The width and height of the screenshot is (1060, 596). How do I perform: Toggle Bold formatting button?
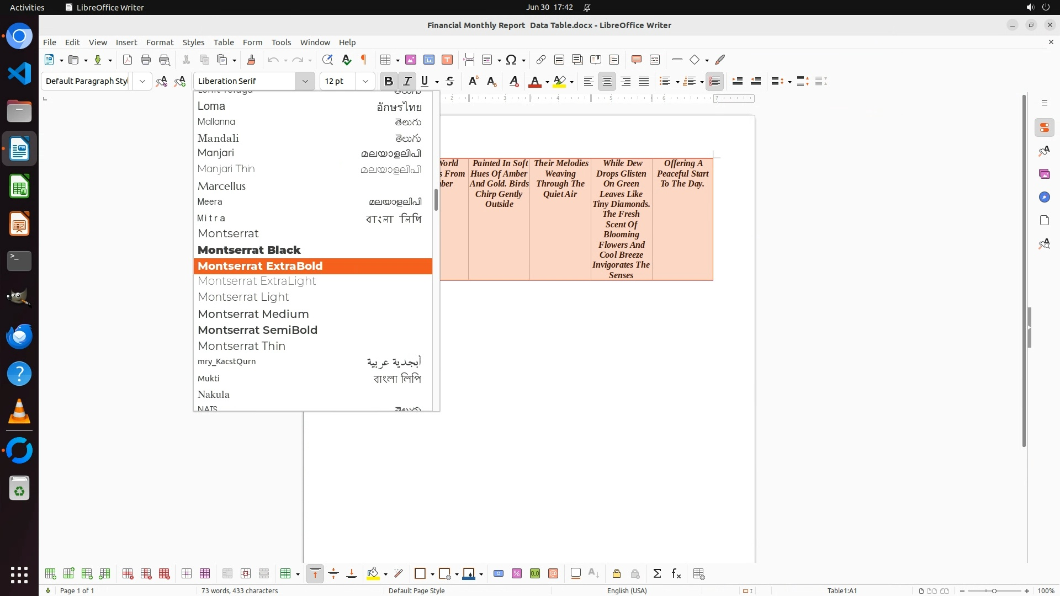[x=388, y=81]
